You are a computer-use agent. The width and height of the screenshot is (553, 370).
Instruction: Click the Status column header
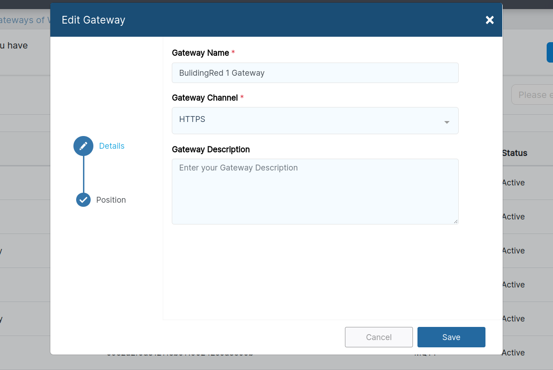(514, 153)
